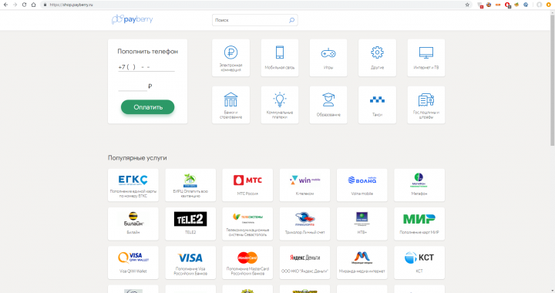Image resolution: width=555 pixels, height=293 pixels.
Task: Reload the page with refresh icon
Action: pyautogui.click(x=24, y=5)
